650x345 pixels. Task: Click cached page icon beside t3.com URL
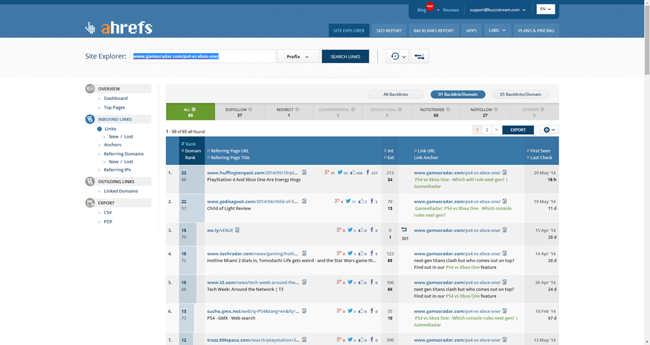304,282
